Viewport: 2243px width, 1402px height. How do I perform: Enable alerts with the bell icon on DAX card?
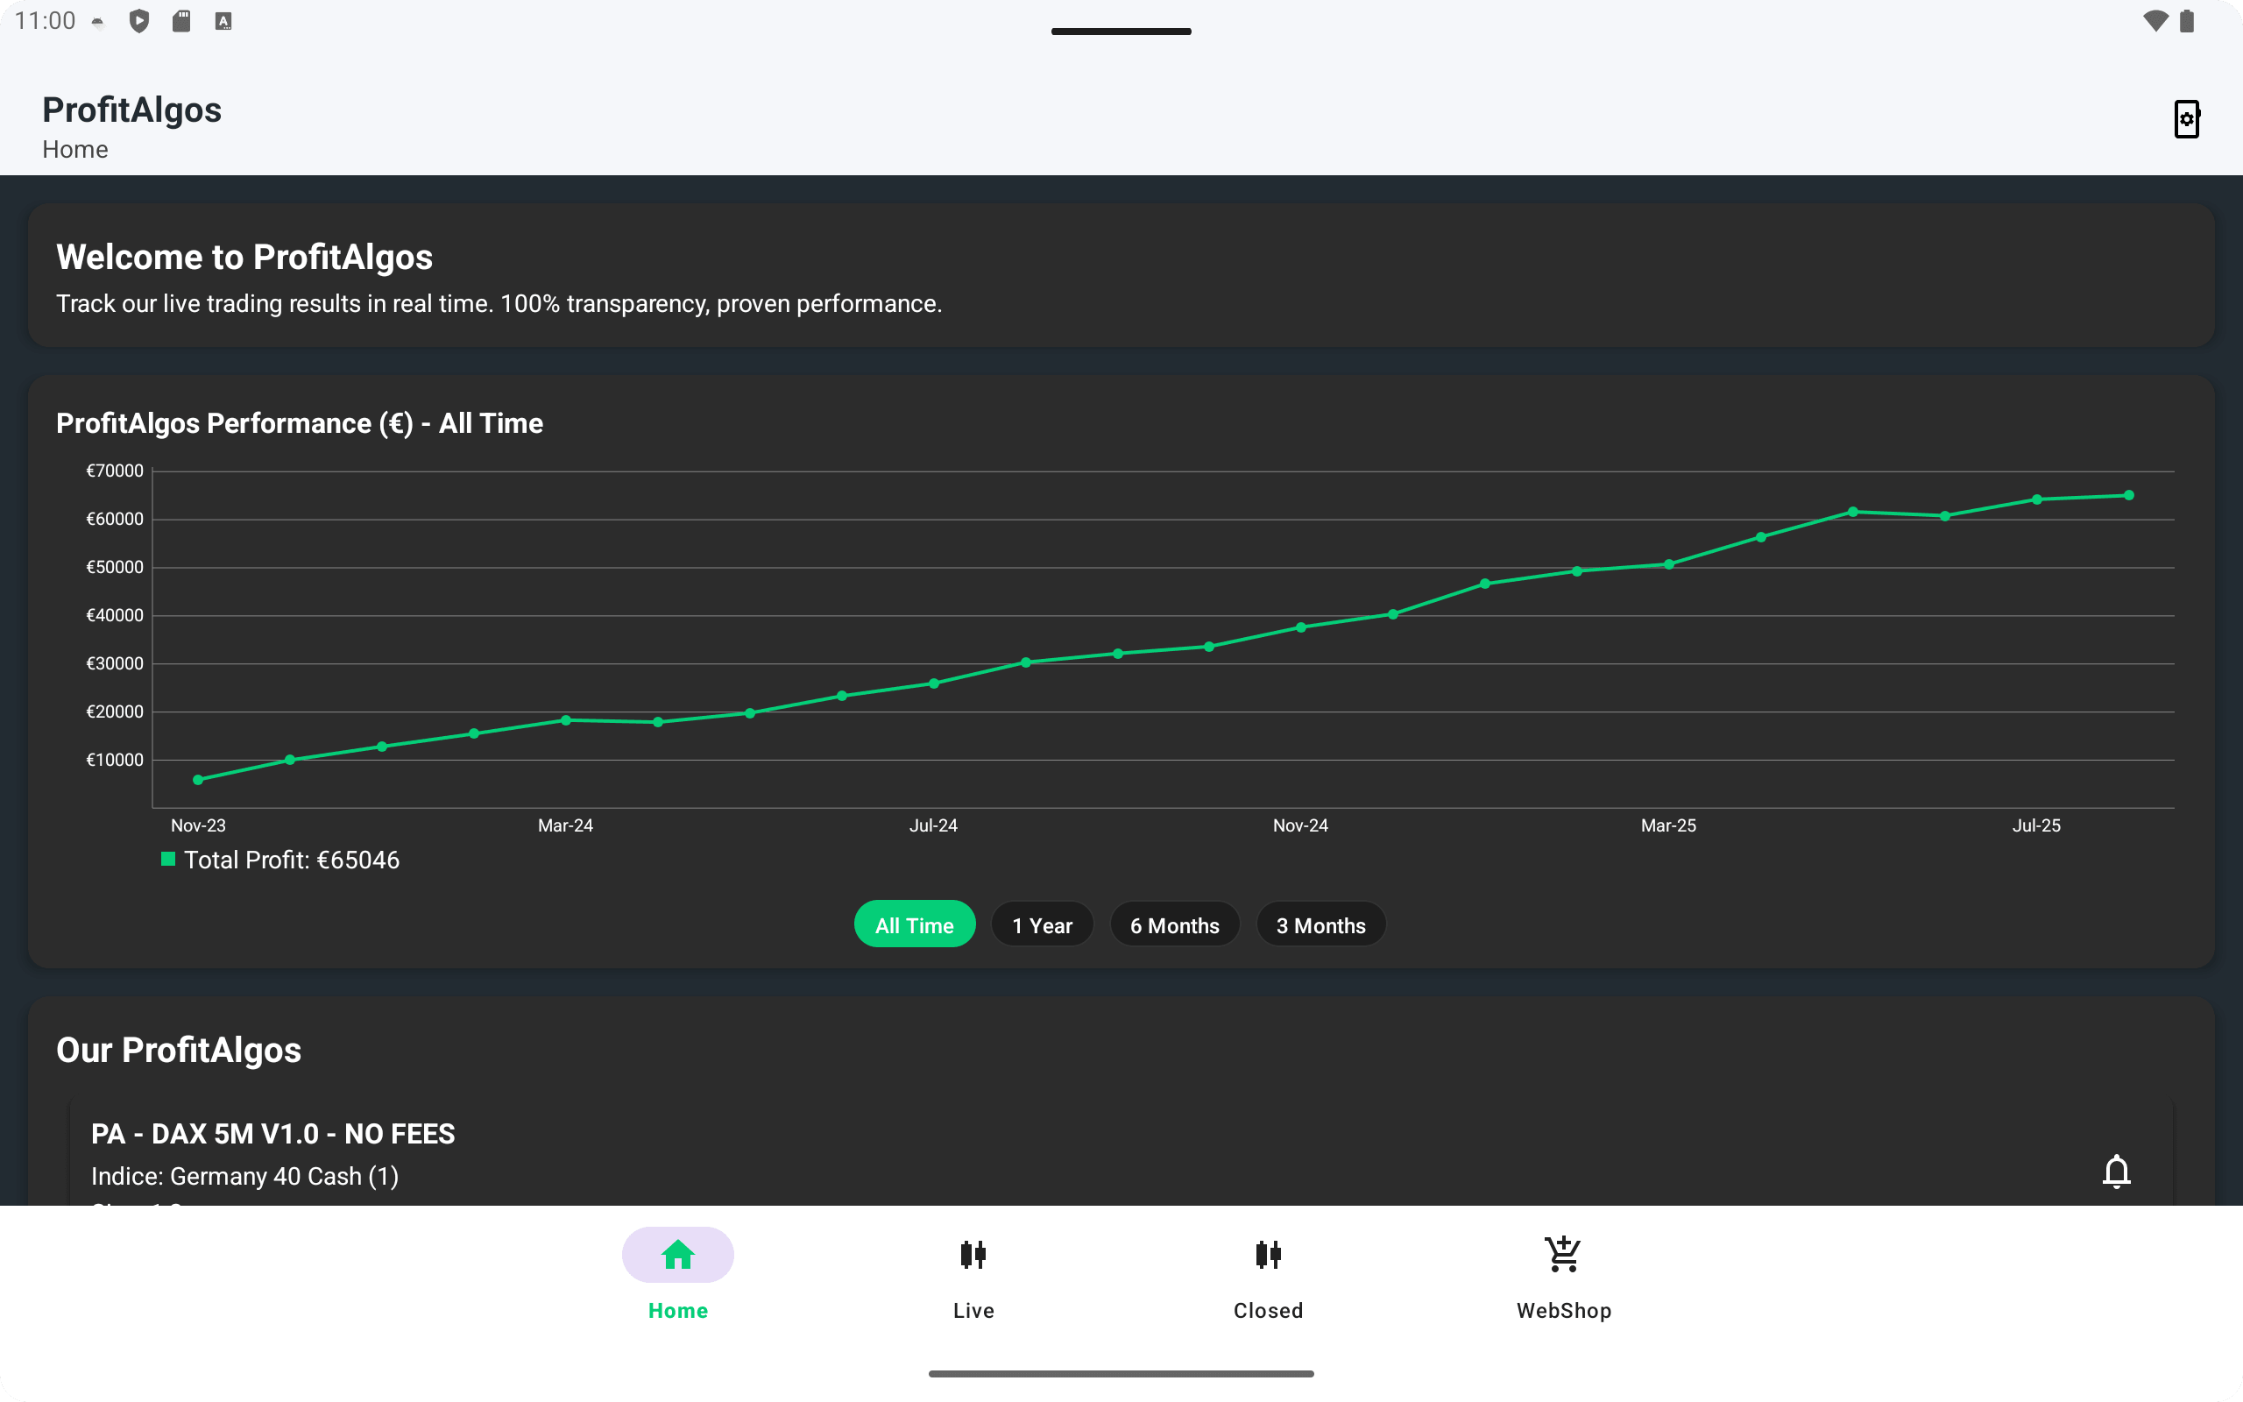[2118, 1172]
